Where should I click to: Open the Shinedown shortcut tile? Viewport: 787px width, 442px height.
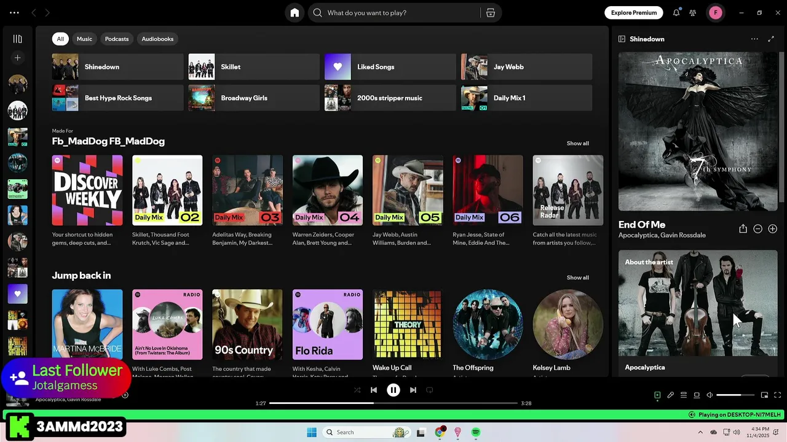pos(118,67)
